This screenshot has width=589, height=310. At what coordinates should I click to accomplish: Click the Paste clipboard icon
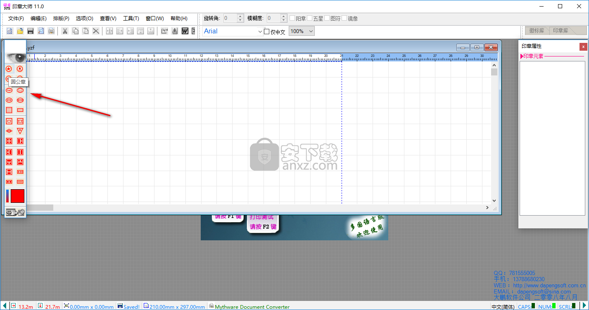(x=85, y=31)
